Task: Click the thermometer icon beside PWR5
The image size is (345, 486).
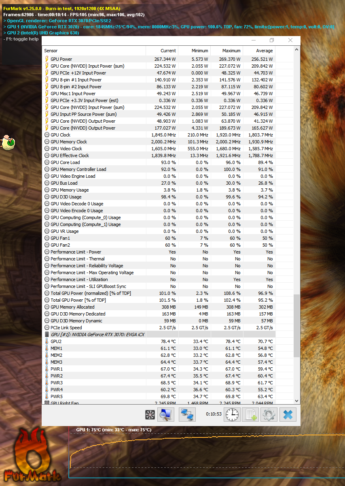Action: point(47,396)
